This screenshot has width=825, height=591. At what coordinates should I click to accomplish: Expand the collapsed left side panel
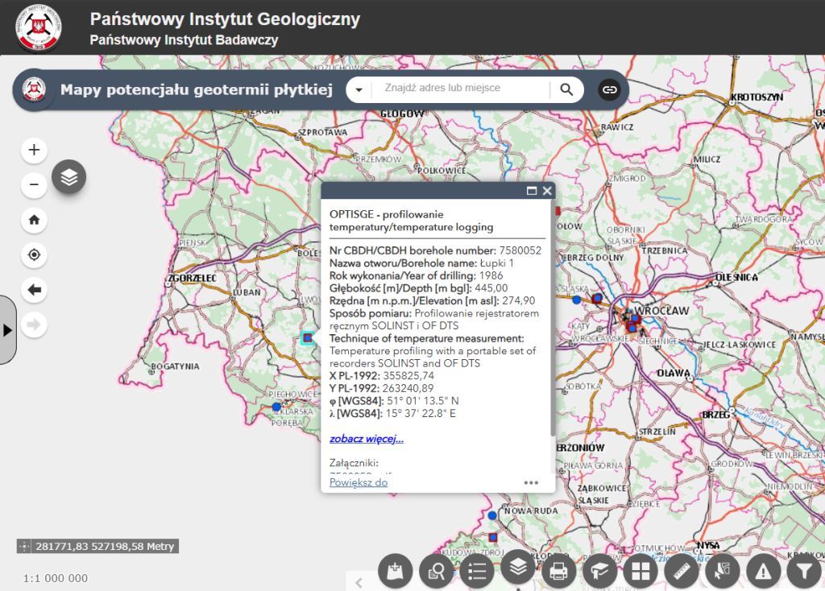tap(7, 330)
